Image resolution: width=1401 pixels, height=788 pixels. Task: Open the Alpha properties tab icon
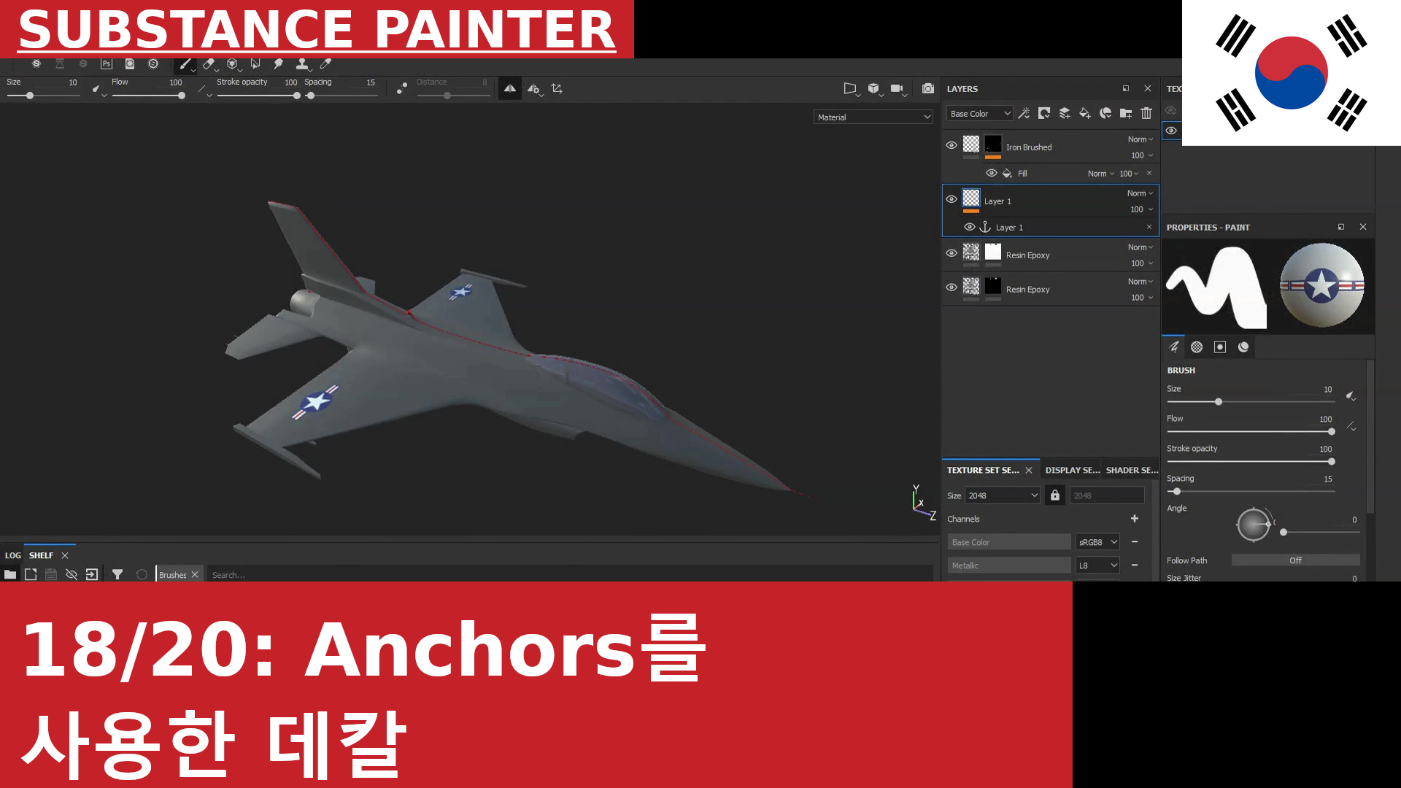click(1197, 347)
